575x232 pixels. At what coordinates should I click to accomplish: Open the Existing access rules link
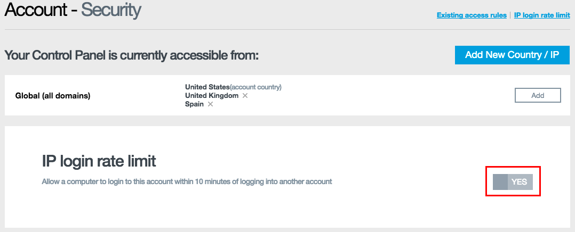click(472, 15)
